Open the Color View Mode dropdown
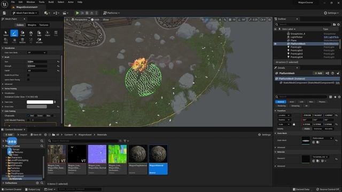 coord(37,53)
